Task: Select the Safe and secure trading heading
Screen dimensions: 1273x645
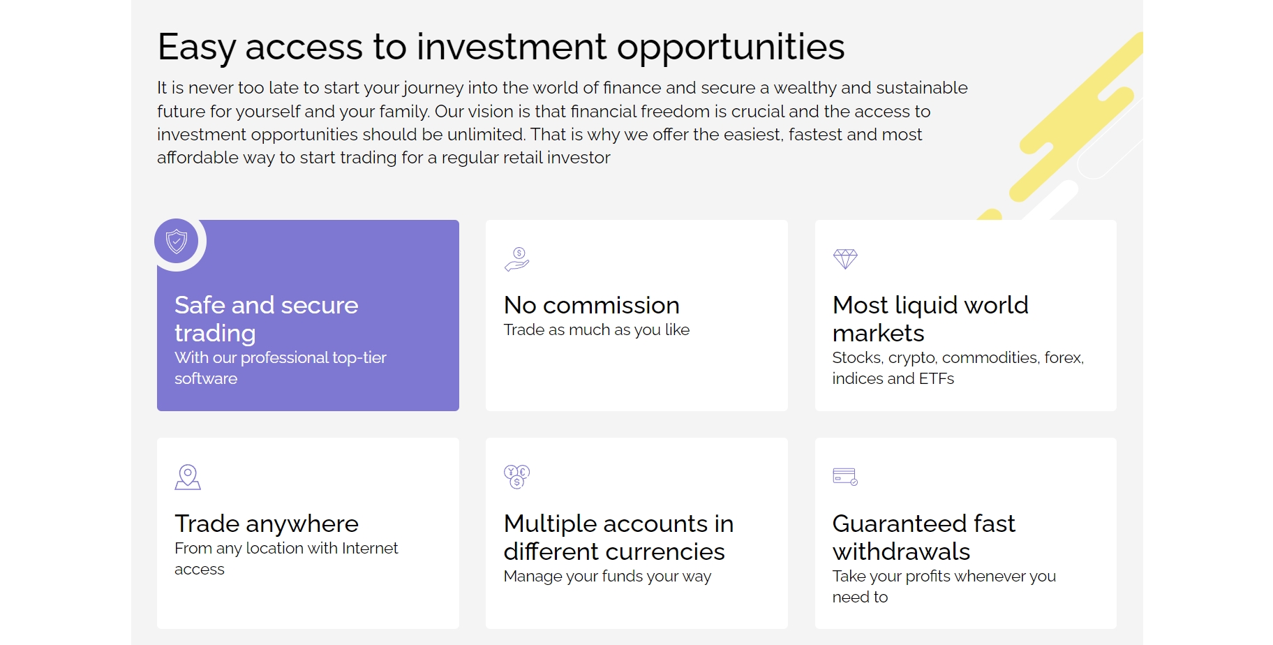Action: (267, 319)
